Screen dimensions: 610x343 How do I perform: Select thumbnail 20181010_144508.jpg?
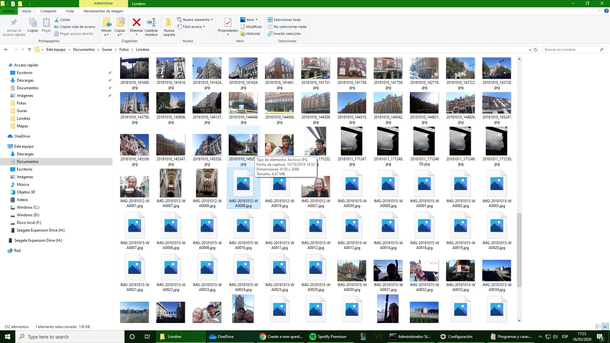click(315, 108)
